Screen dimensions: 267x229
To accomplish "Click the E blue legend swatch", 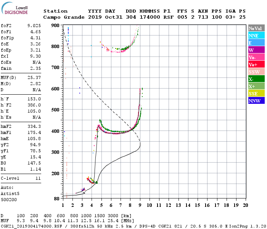I will [256, 43].
